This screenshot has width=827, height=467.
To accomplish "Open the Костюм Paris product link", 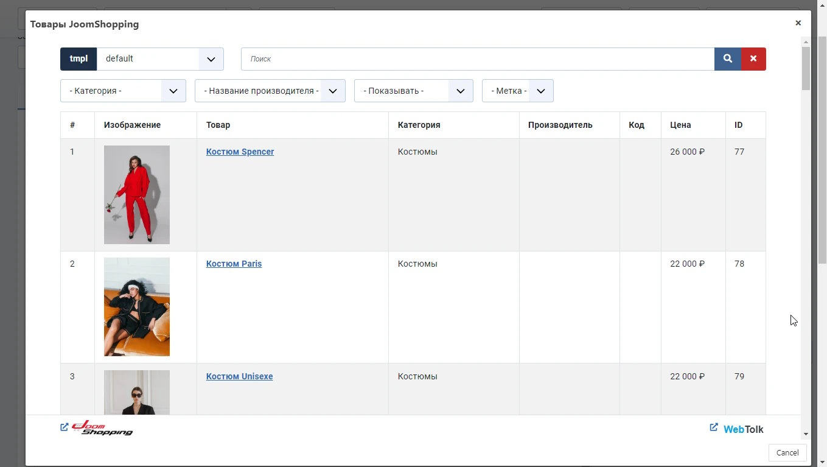I will click(x=234, y=264).
